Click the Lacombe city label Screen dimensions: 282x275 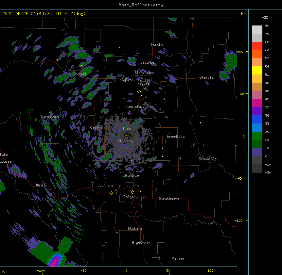click(x=147, y=62)
